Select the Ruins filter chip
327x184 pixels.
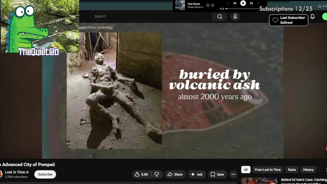click(292, 170)
